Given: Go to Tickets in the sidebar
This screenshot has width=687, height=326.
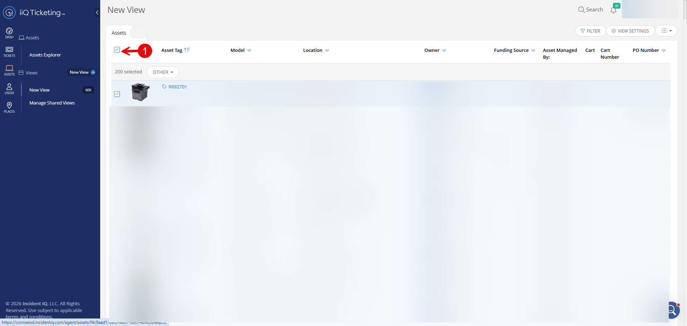Looking at the screenshot, I should tap(9, 52).
